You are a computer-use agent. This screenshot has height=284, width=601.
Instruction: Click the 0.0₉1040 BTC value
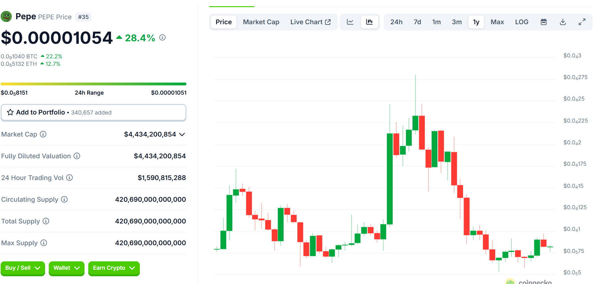[19, 56]
